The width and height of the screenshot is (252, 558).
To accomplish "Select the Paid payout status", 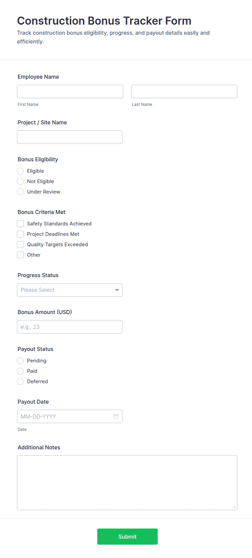I will (x=20, y=371).
